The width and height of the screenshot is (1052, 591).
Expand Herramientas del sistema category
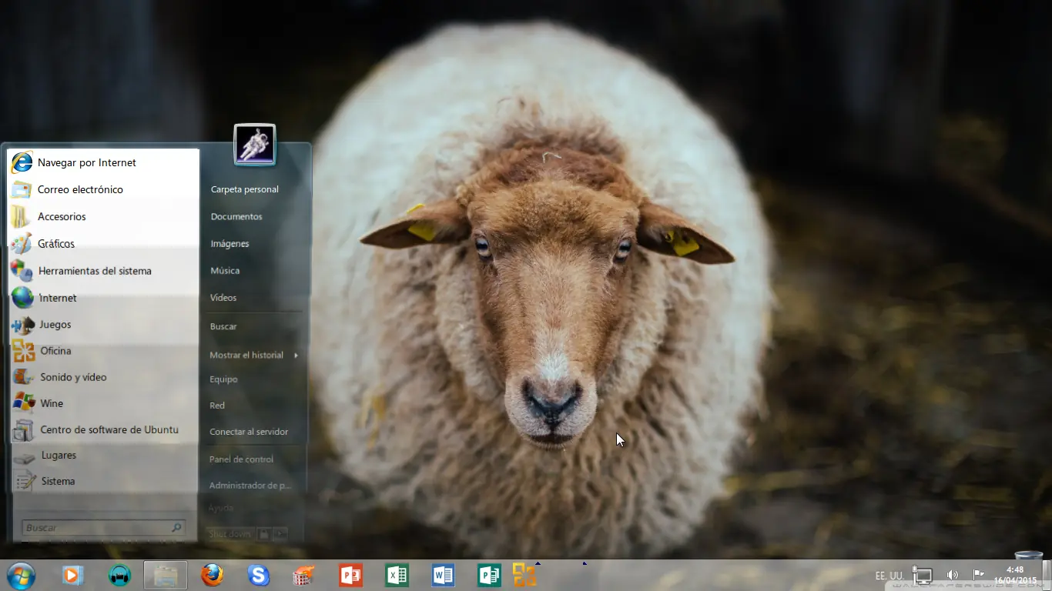[103, 271]
